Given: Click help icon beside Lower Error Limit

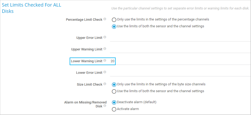Looking at the screenshot, I should 105,72.
